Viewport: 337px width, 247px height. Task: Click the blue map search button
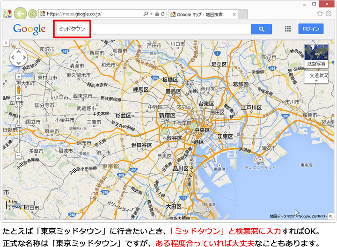[261, 29]
